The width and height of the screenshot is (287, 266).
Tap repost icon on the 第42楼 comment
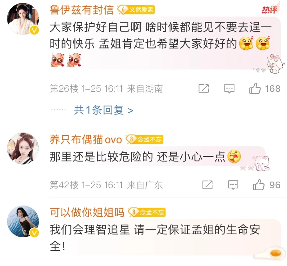pos(207,185)
